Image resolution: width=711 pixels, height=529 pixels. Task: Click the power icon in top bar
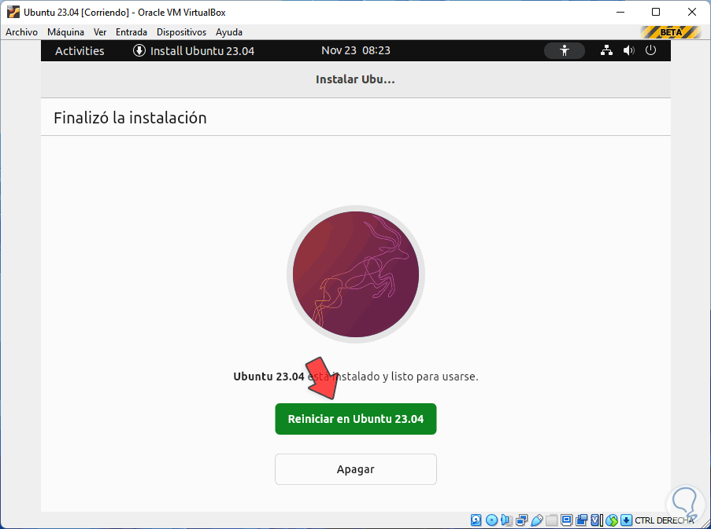click(650, 50)
